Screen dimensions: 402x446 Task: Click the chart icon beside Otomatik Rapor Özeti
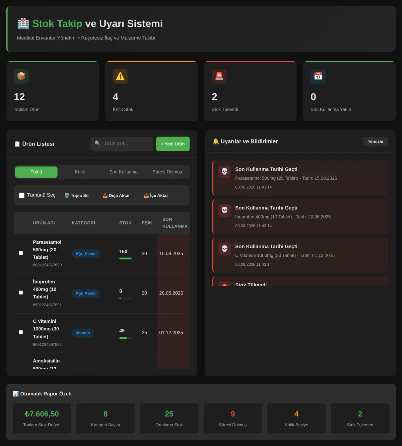tap(16, 394)
